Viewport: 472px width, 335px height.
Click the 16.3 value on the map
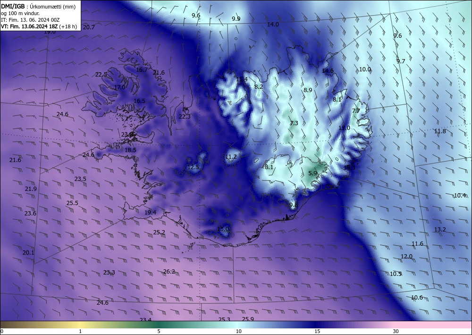tap(349, 167)
